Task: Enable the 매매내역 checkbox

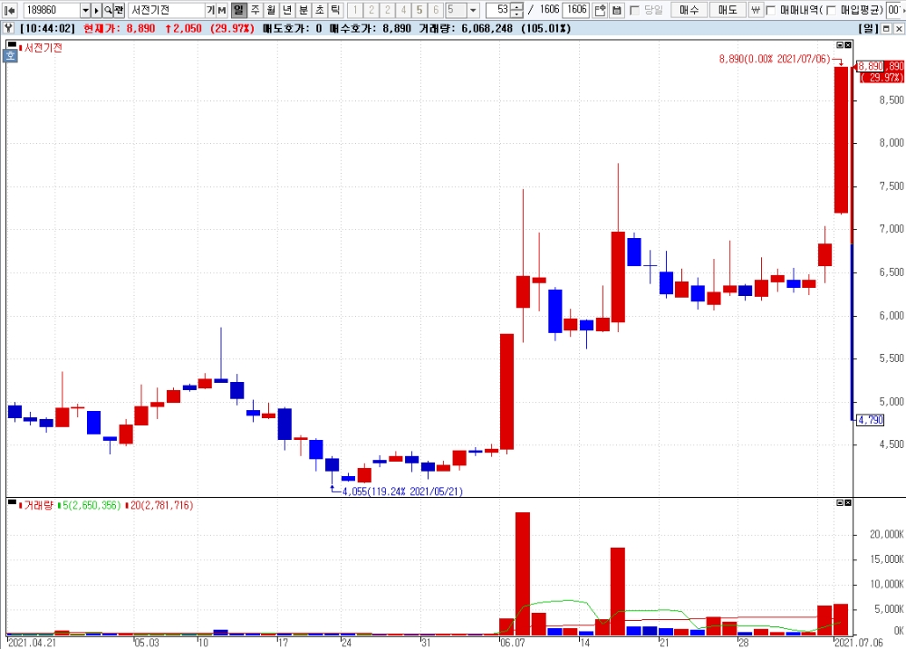Action: [770, 10]
